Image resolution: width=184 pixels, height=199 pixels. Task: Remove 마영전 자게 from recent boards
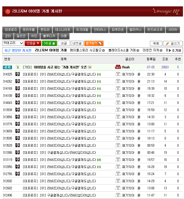click(161, 51)
